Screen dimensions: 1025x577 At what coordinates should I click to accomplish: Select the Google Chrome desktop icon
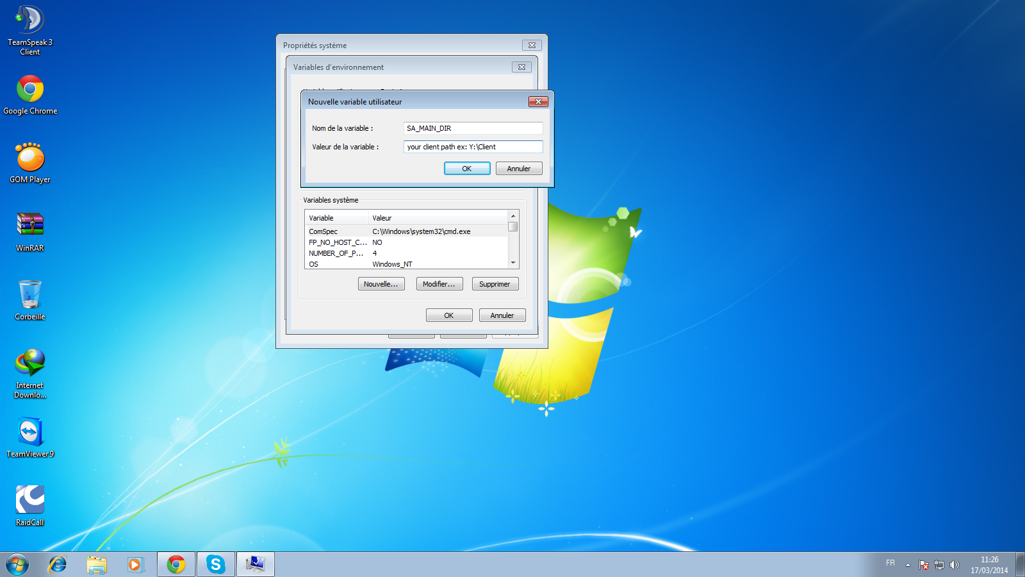pyautogui.click(x=30, y=95)
